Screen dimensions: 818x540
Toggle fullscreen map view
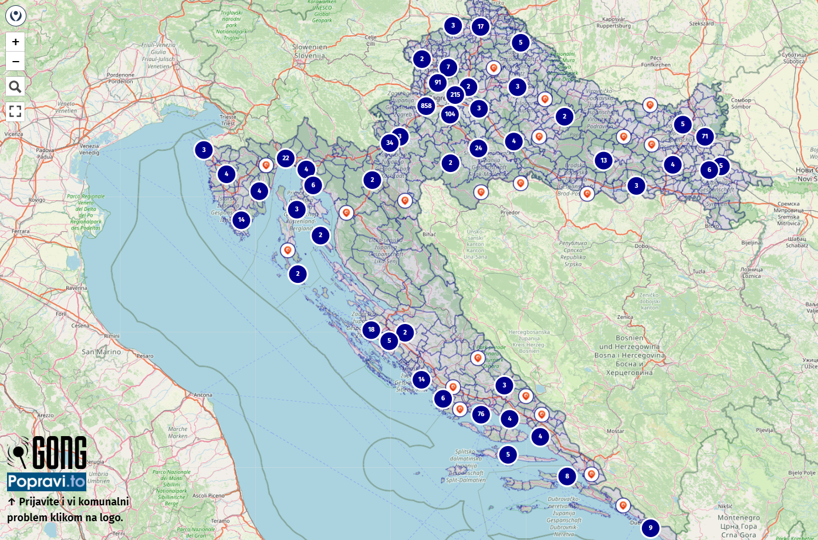pyautogui.click(x=15, y=111)
